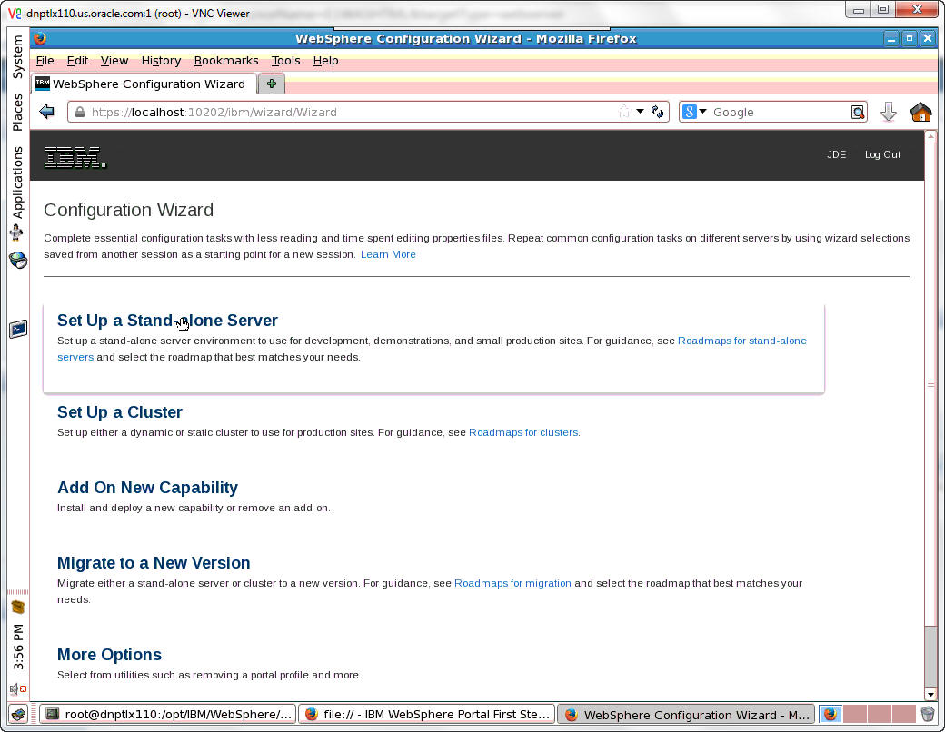Image resolution: width=945 pixels, height=732 pixels.
Task: Open the Learn More link
Action: pyautogui.click(x=388, y=254)
